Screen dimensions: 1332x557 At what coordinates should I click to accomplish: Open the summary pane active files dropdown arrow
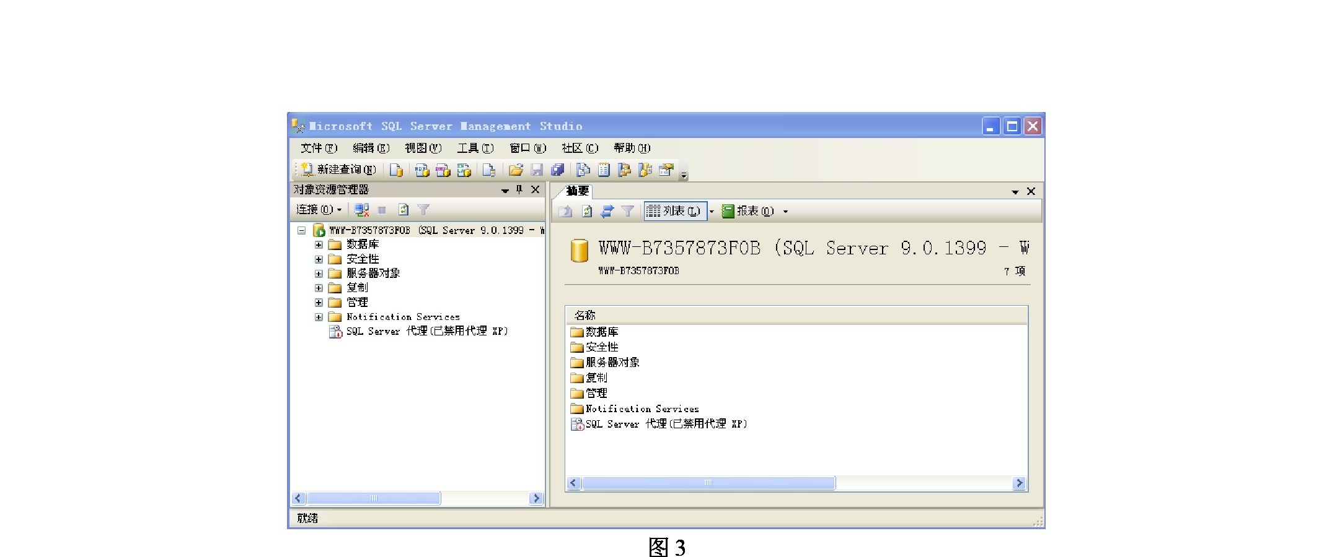(1015, 192)
